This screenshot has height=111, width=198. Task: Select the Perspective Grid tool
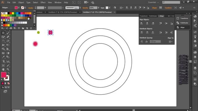coord(8,49)
